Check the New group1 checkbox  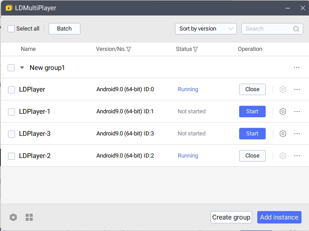11,68
